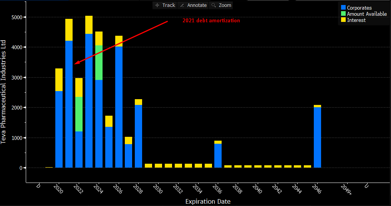Click the Zoom magnifier icon
The width and height of the screenshot is (391, 206).
tap(214, 5)
